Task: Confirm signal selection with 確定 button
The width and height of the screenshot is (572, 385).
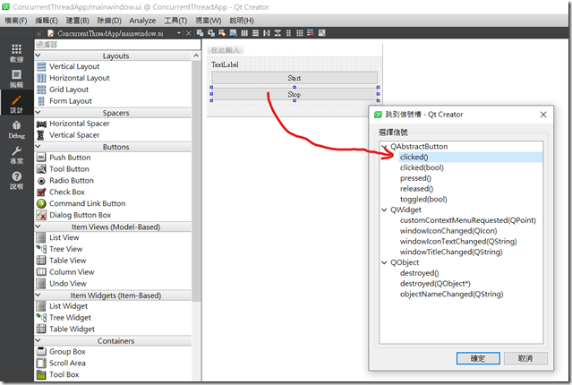Action: [x=478, y=358]
